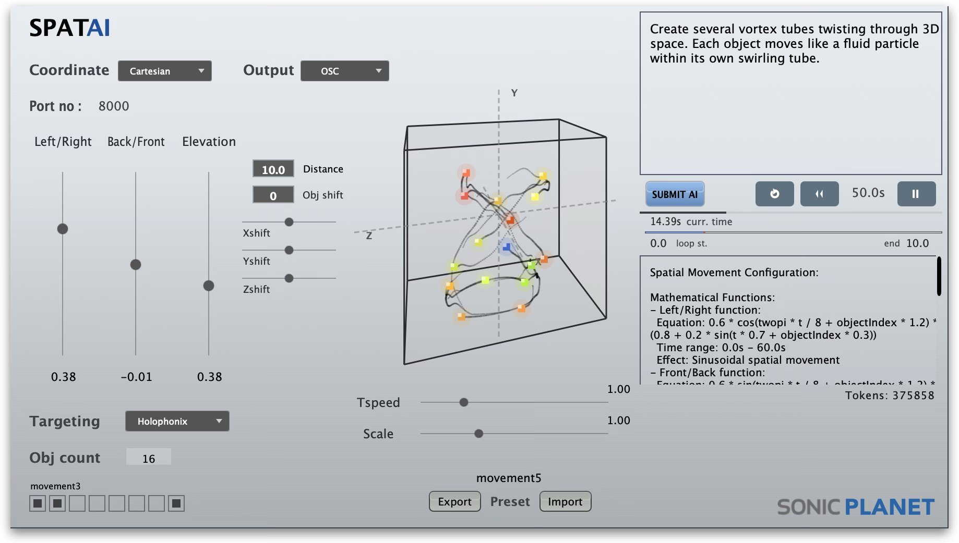Screen dimensions: 959x543
Task: Enable the fifth empty movement slot
Action: click(117, 503)
